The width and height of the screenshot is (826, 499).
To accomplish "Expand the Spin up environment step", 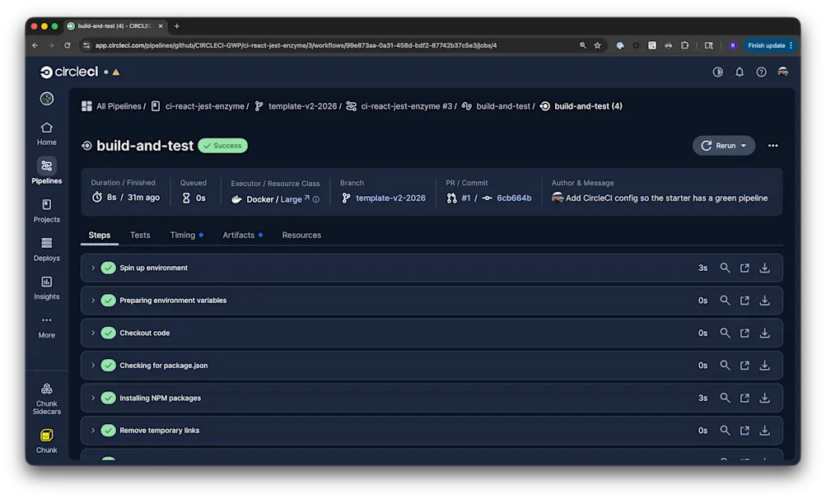I will (x=93, y=268).
